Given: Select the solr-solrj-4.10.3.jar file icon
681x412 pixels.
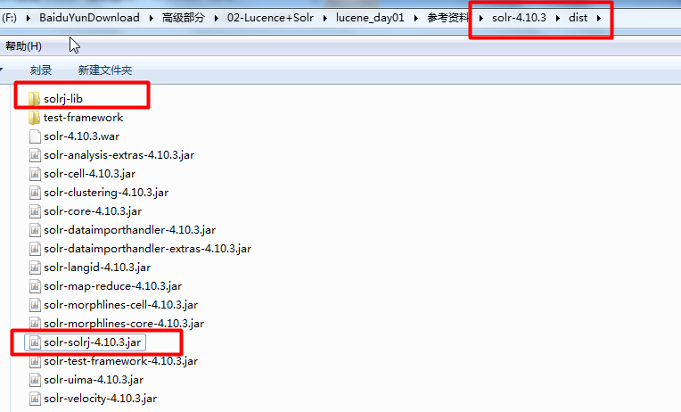Looking at the screenshot, I should [35, 342].
